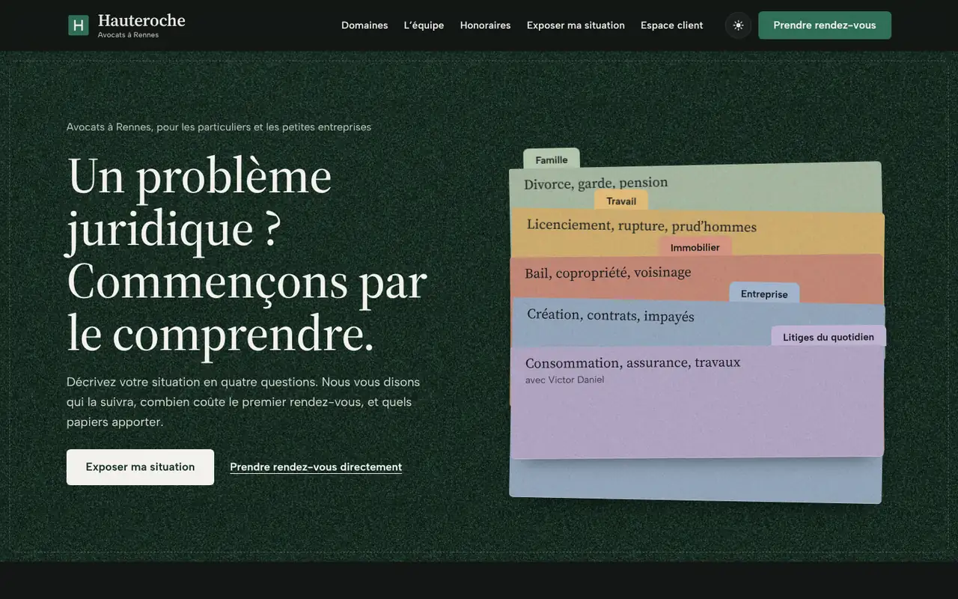Click the intro line 'Avocats à Rennes, pour les particuliers'
Viewport: 958px width, 599px height.
[219, 127]
